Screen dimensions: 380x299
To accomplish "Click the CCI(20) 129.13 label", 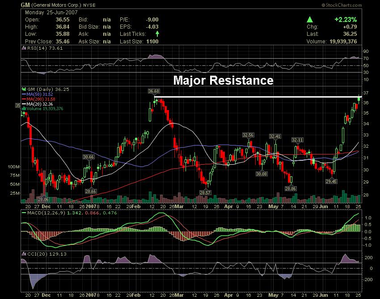I will [x=47, y=254].
